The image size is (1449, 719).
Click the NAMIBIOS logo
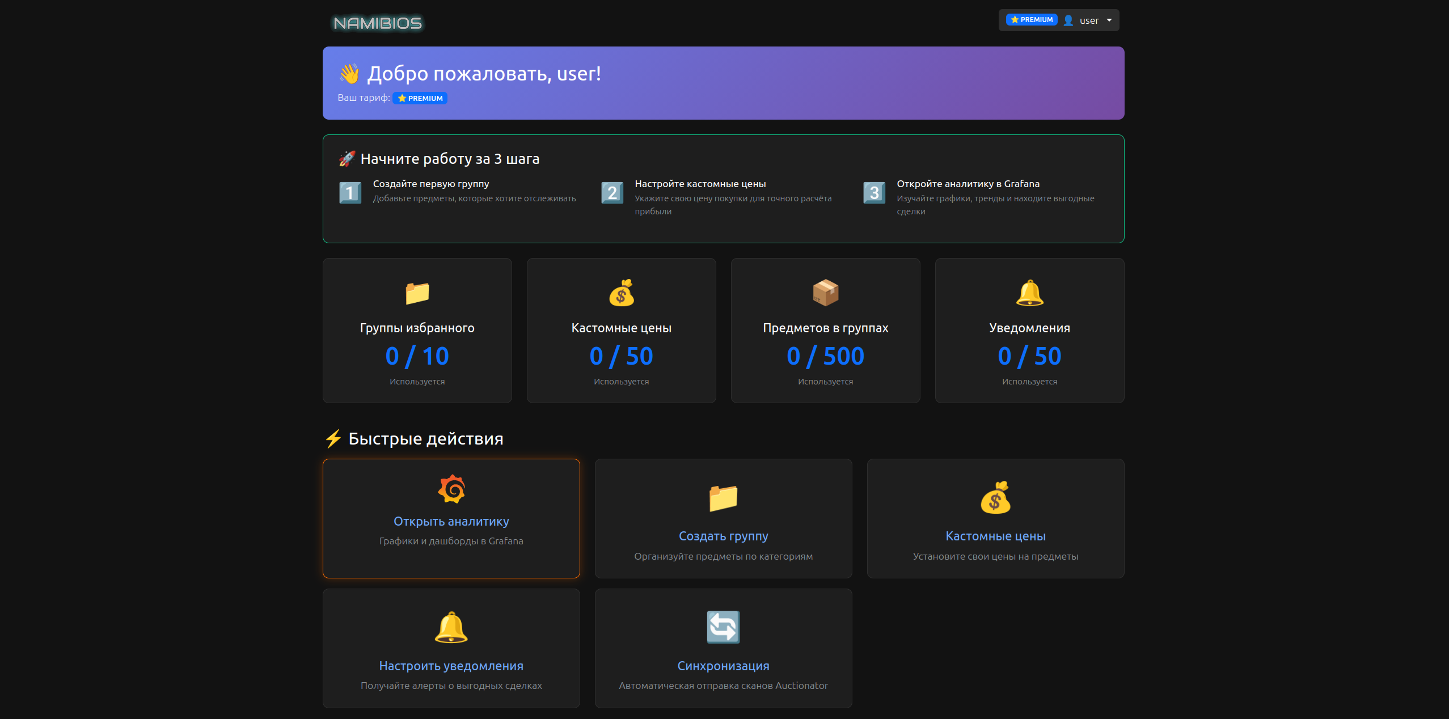point(378,23)
